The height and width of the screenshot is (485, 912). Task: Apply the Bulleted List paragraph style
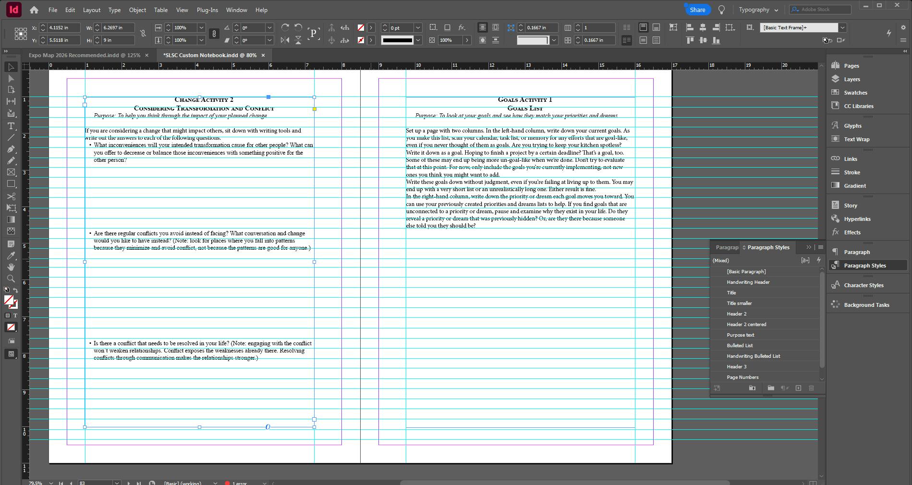pos(740,345)
